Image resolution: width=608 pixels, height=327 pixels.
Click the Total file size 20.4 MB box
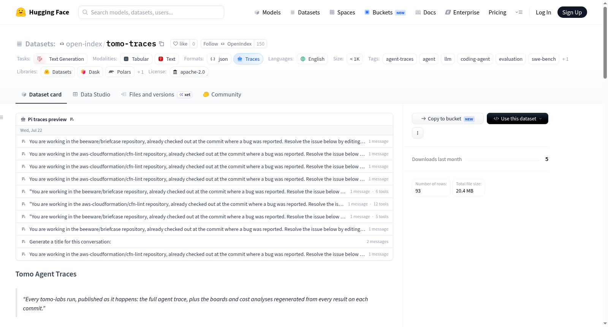(x=469, y=187)
